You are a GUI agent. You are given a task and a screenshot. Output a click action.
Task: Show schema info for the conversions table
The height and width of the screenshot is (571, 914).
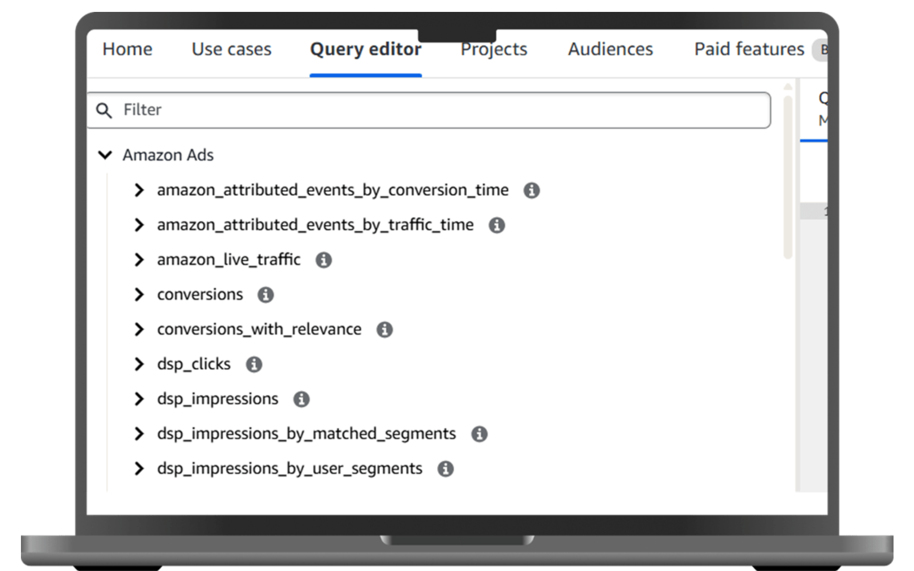[266, 295]
